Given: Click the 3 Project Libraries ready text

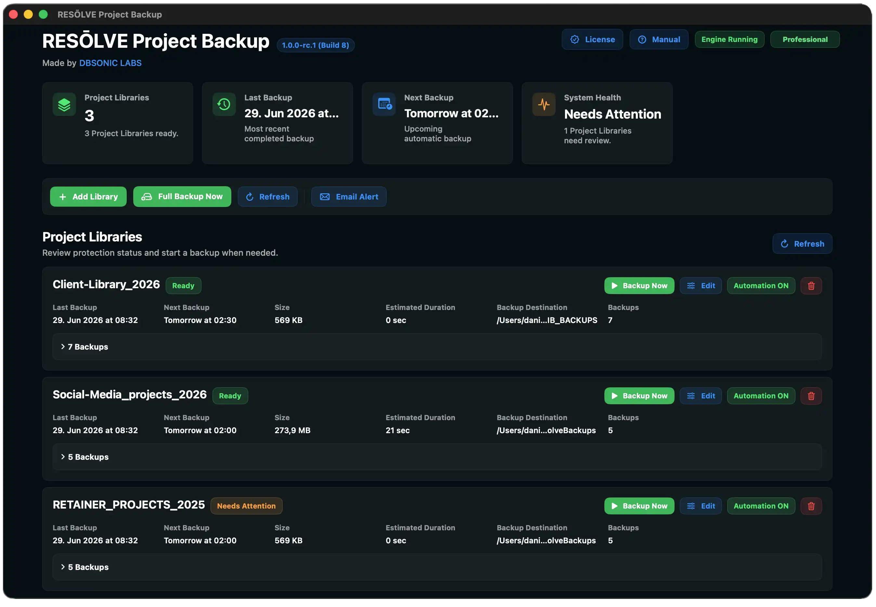Looking at the screenshot, I should pyautogui.click(x=131, y=134).
